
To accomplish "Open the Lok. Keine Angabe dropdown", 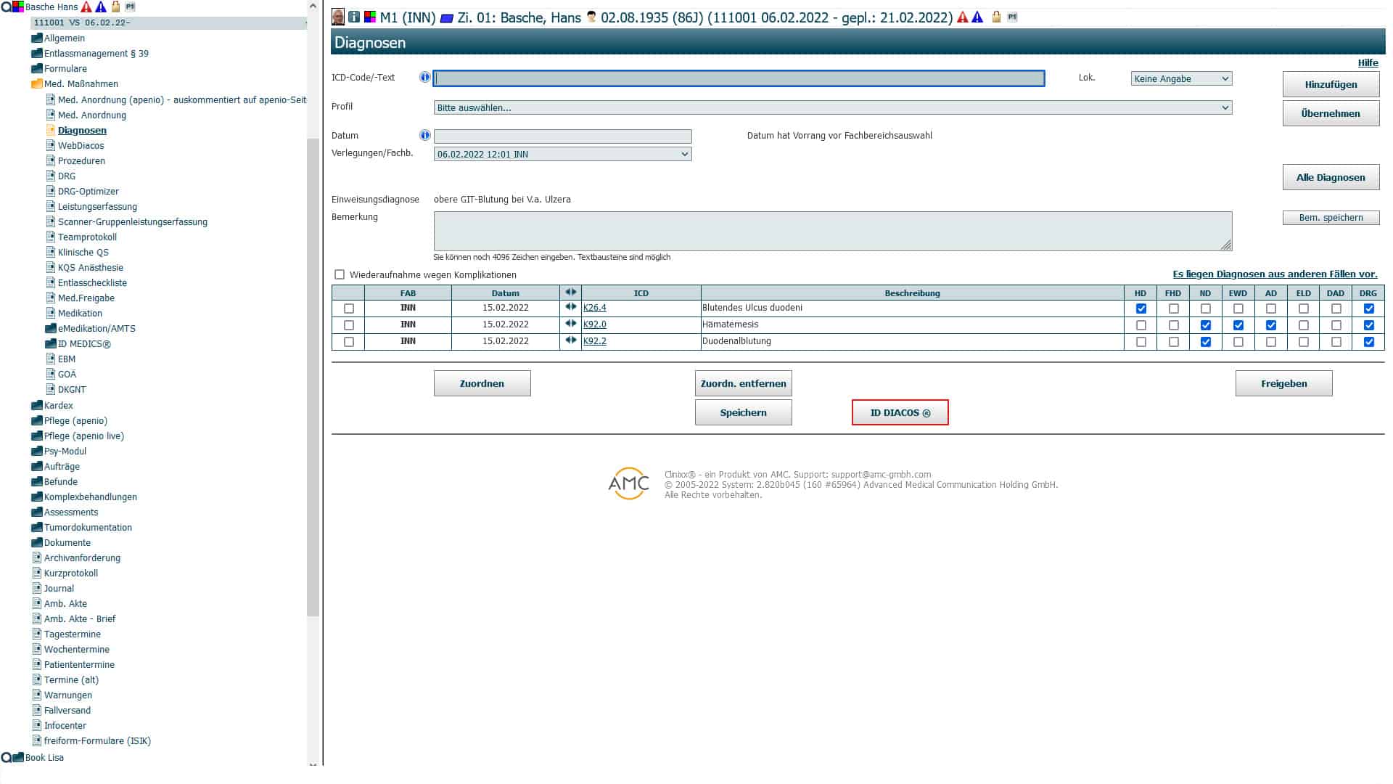I will 1181,78.
